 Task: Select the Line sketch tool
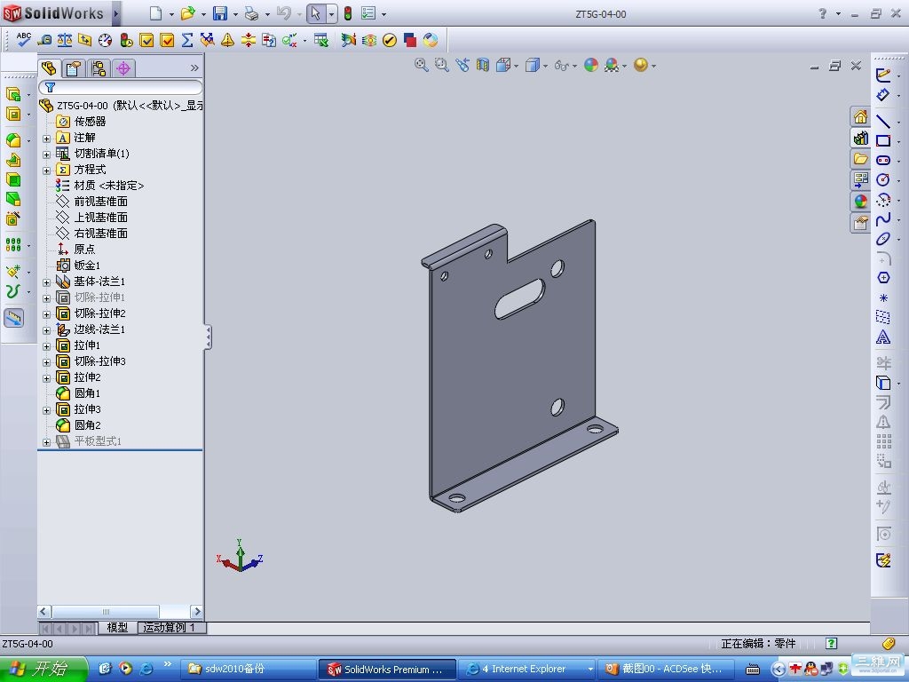[x=883, y=121]
